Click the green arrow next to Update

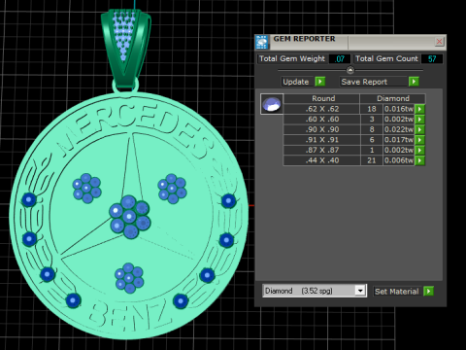click(319, 82)
